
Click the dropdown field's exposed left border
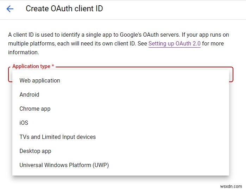9,74
